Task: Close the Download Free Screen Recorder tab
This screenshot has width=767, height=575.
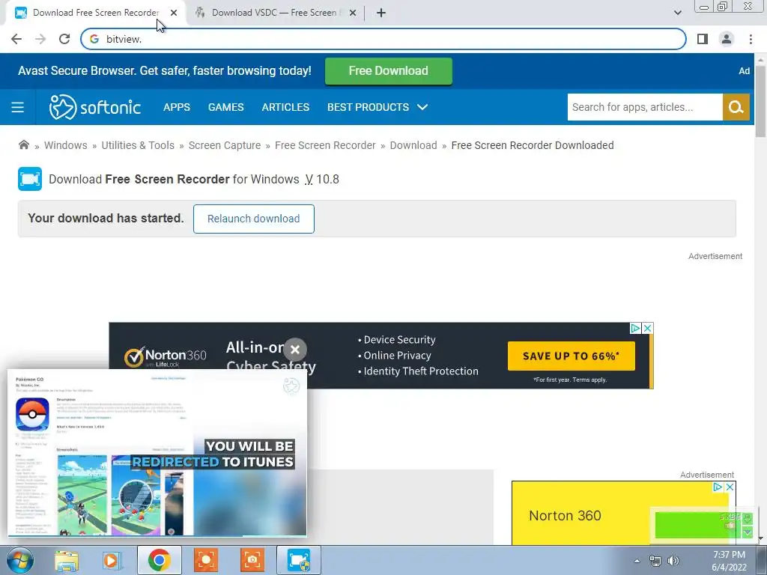Action: 174,13
